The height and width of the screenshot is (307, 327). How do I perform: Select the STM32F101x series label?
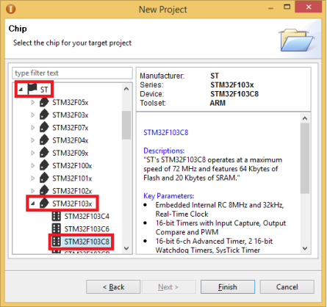(x=72, y=178)
